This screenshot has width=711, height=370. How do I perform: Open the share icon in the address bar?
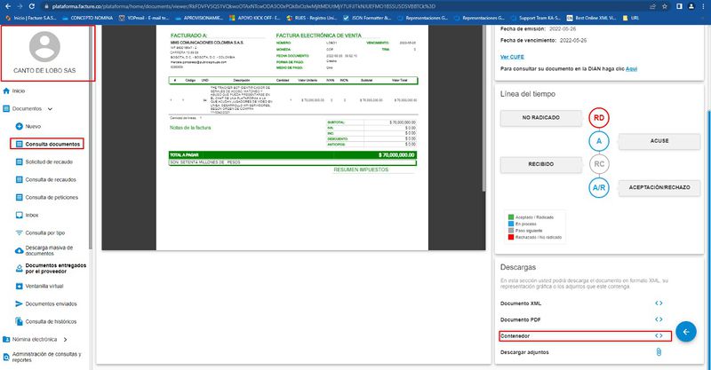652,6
